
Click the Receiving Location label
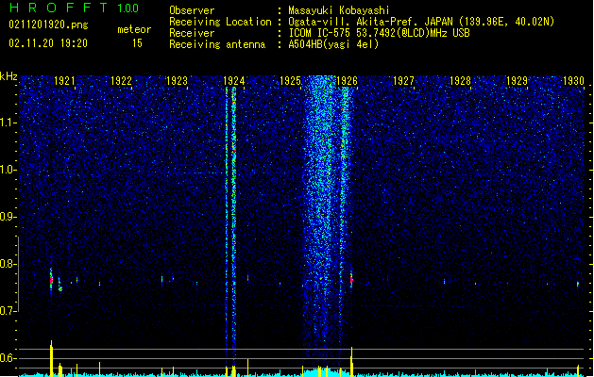pos(220,22)
